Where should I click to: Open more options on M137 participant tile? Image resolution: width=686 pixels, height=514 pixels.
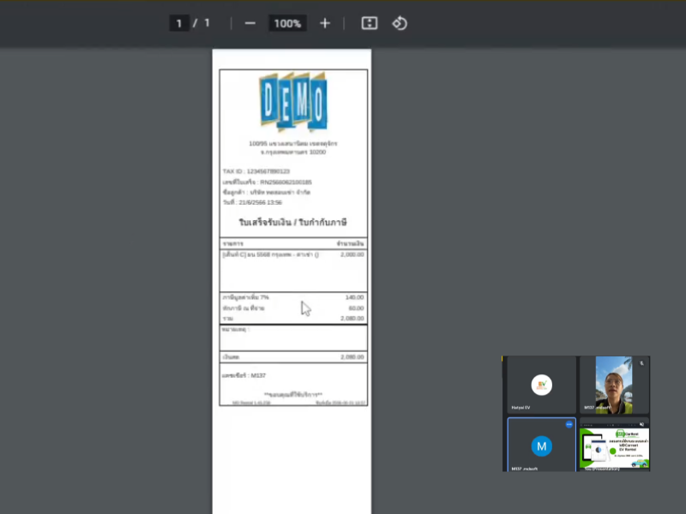coord(568,425)
